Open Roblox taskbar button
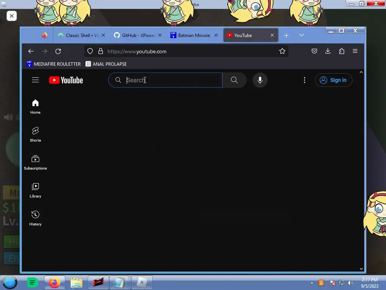 142,282
